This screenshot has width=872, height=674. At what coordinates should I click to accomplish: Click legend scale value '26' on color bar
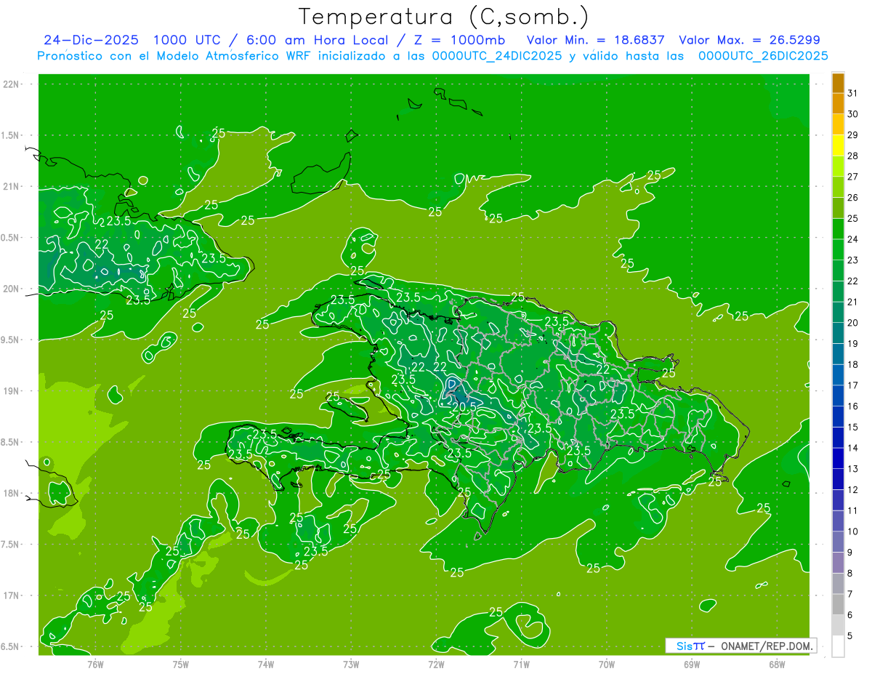tap(853, 197)
